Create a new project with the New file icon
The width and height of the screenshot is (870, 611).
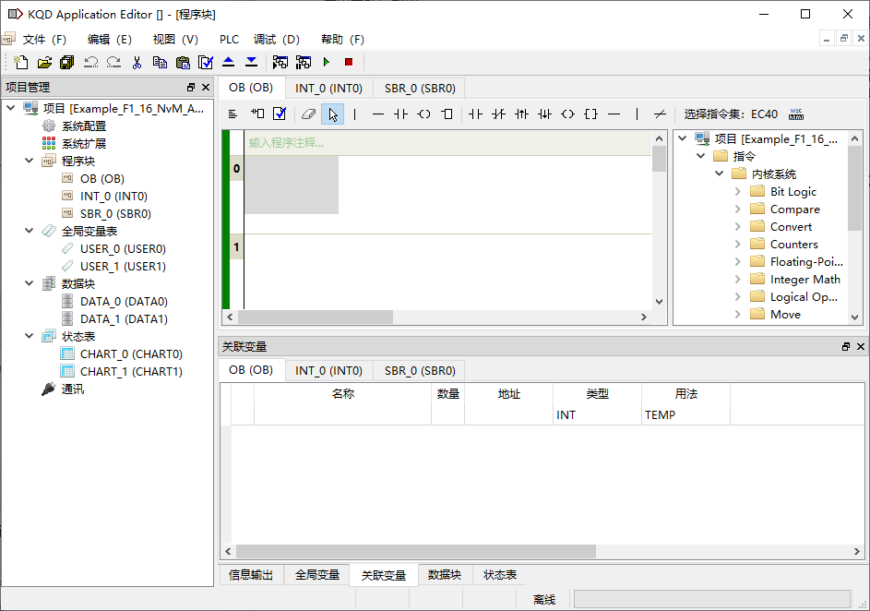pos(21,62)
